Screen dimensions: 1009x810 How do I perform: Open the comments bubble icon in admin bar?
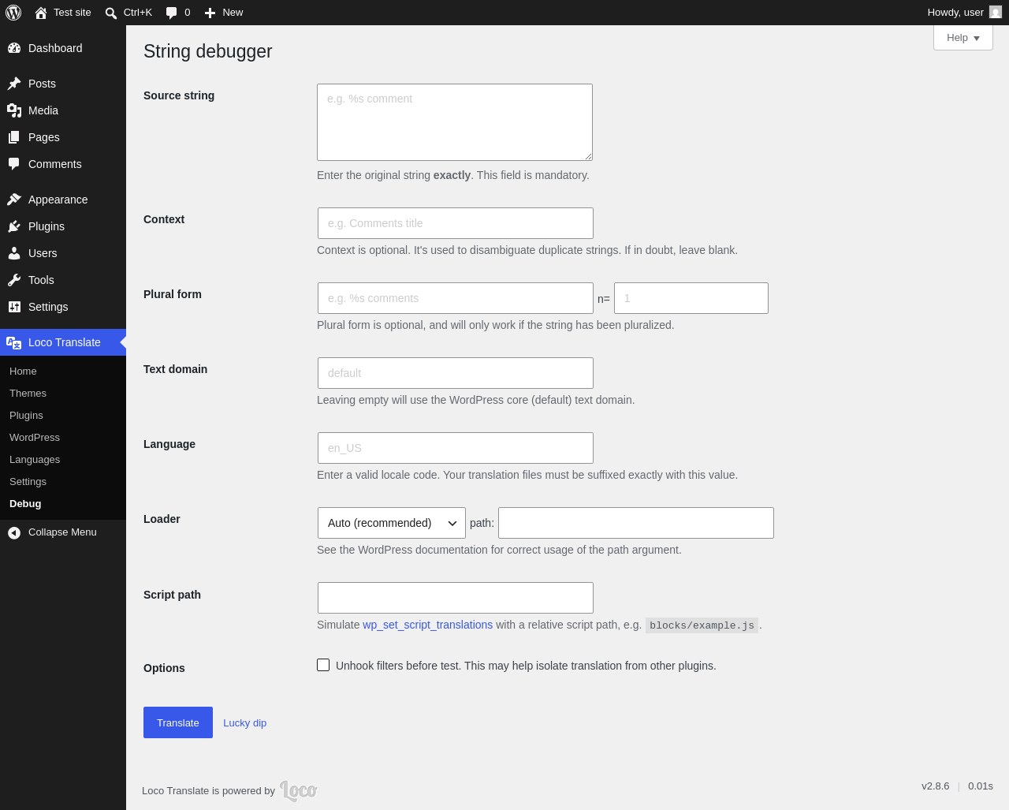pyautogui.click(x=172, y=13)
